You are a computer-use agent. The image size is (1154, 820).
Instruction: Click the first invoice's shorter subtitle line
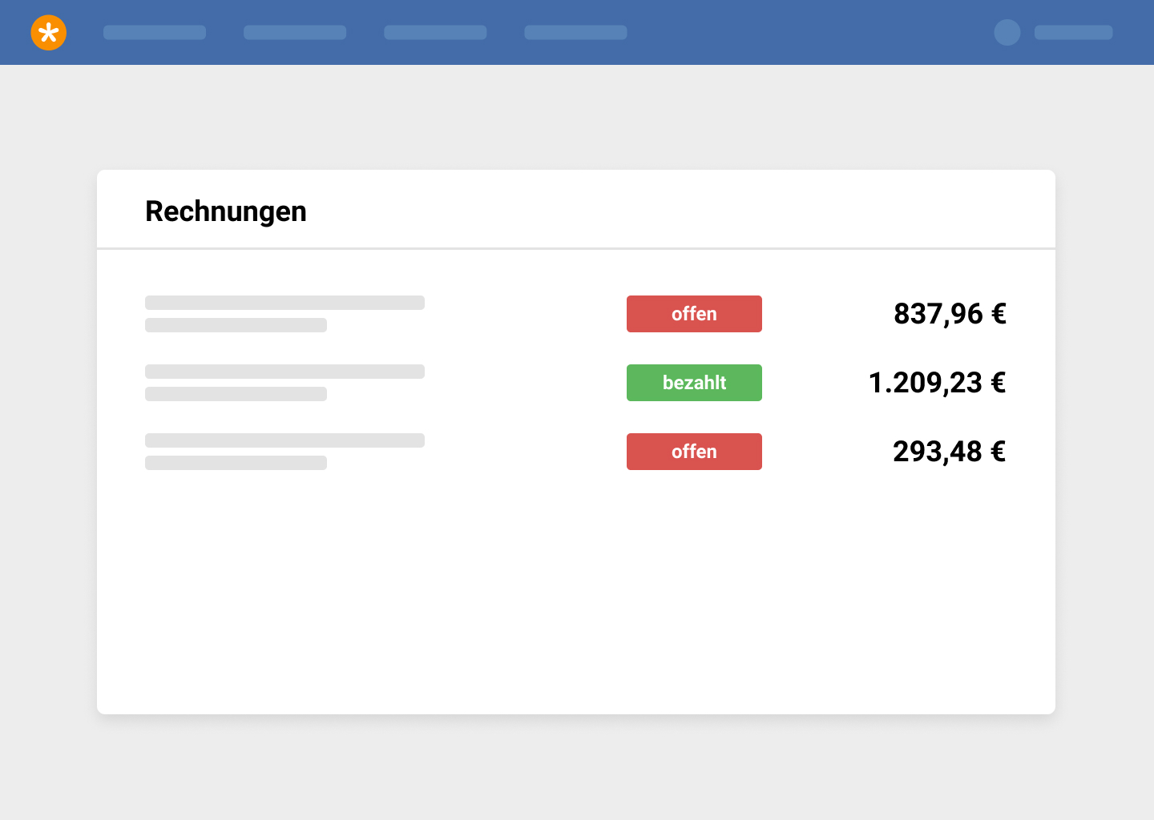[x=236, y=325]
